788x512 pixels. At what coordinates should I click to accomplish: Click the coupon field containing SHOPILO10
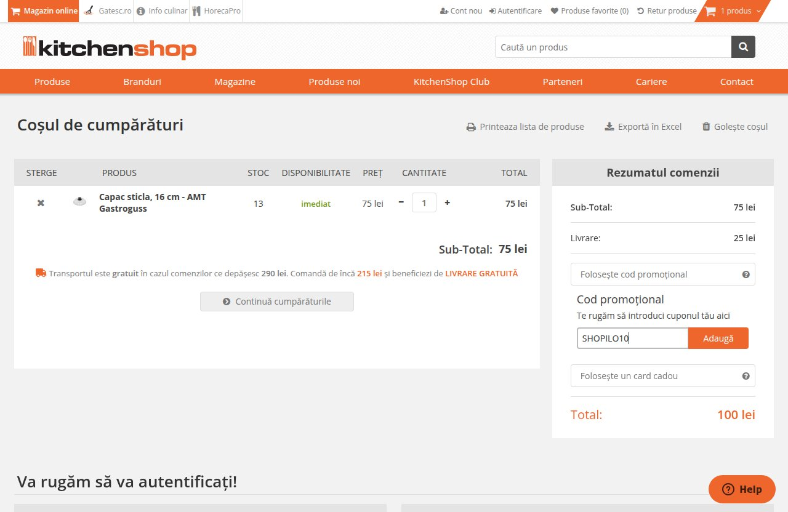pos(632,338)
